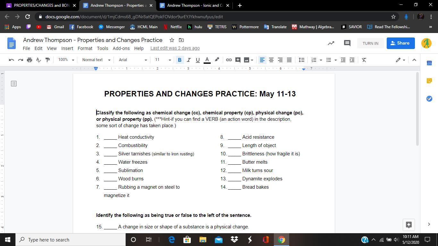
Task: Toggle bold formatting
Action: point(180,60)
